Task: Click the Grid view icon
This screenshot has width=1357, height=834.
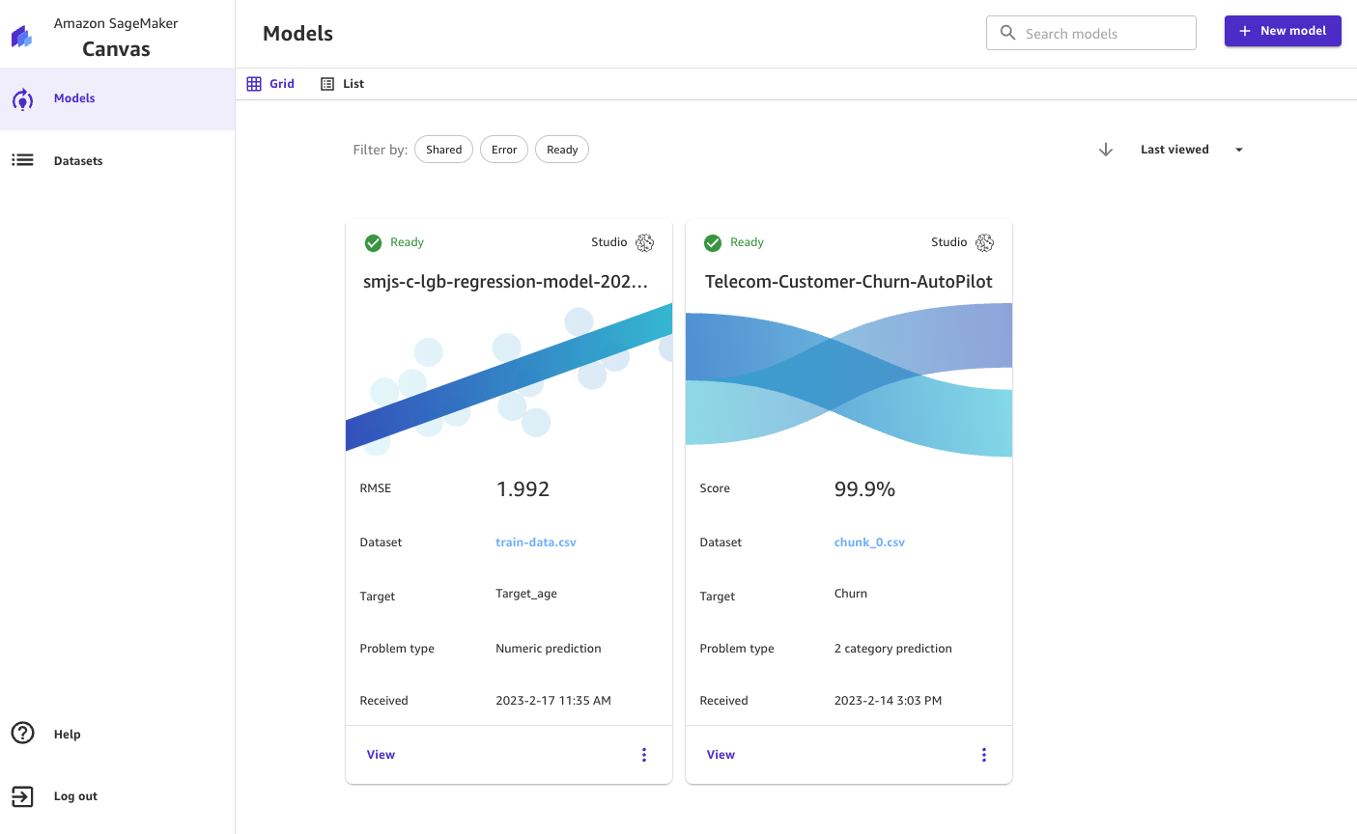Action: coord(254,84)
